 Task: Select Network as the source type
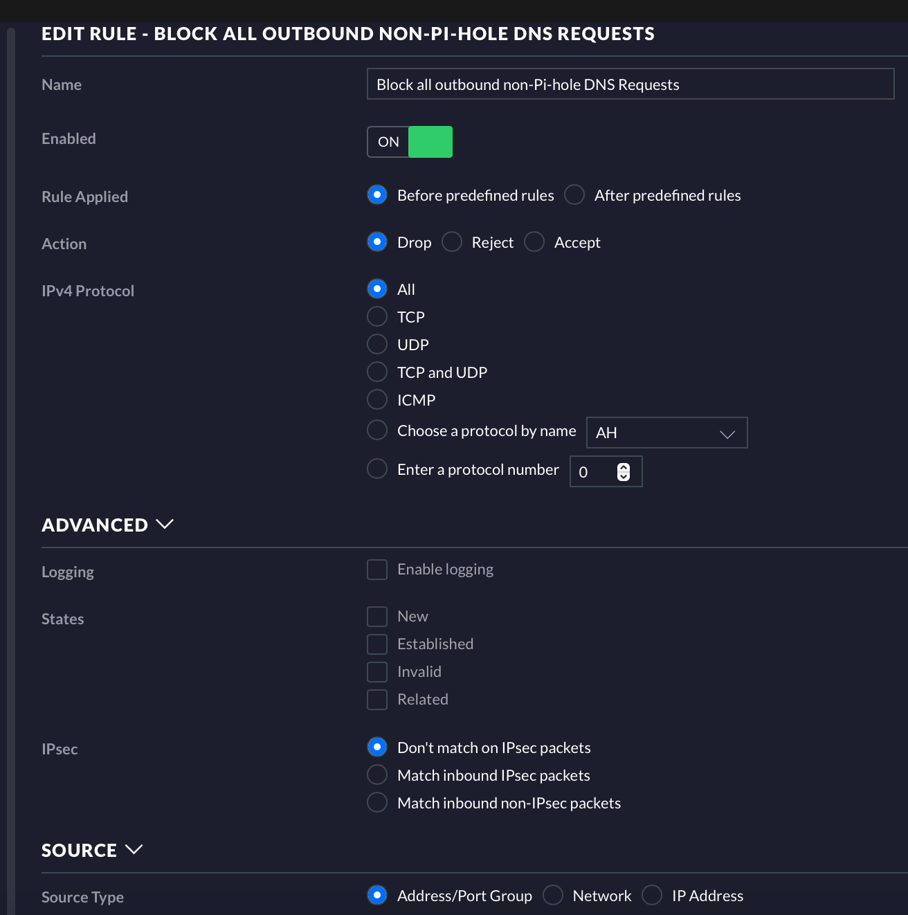[x=553, y=896]
